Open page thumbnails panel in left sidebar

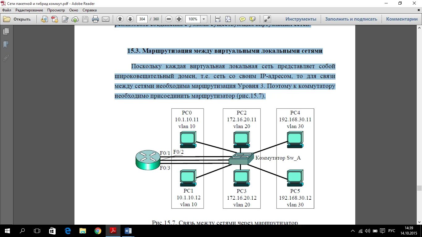[6, 31]
